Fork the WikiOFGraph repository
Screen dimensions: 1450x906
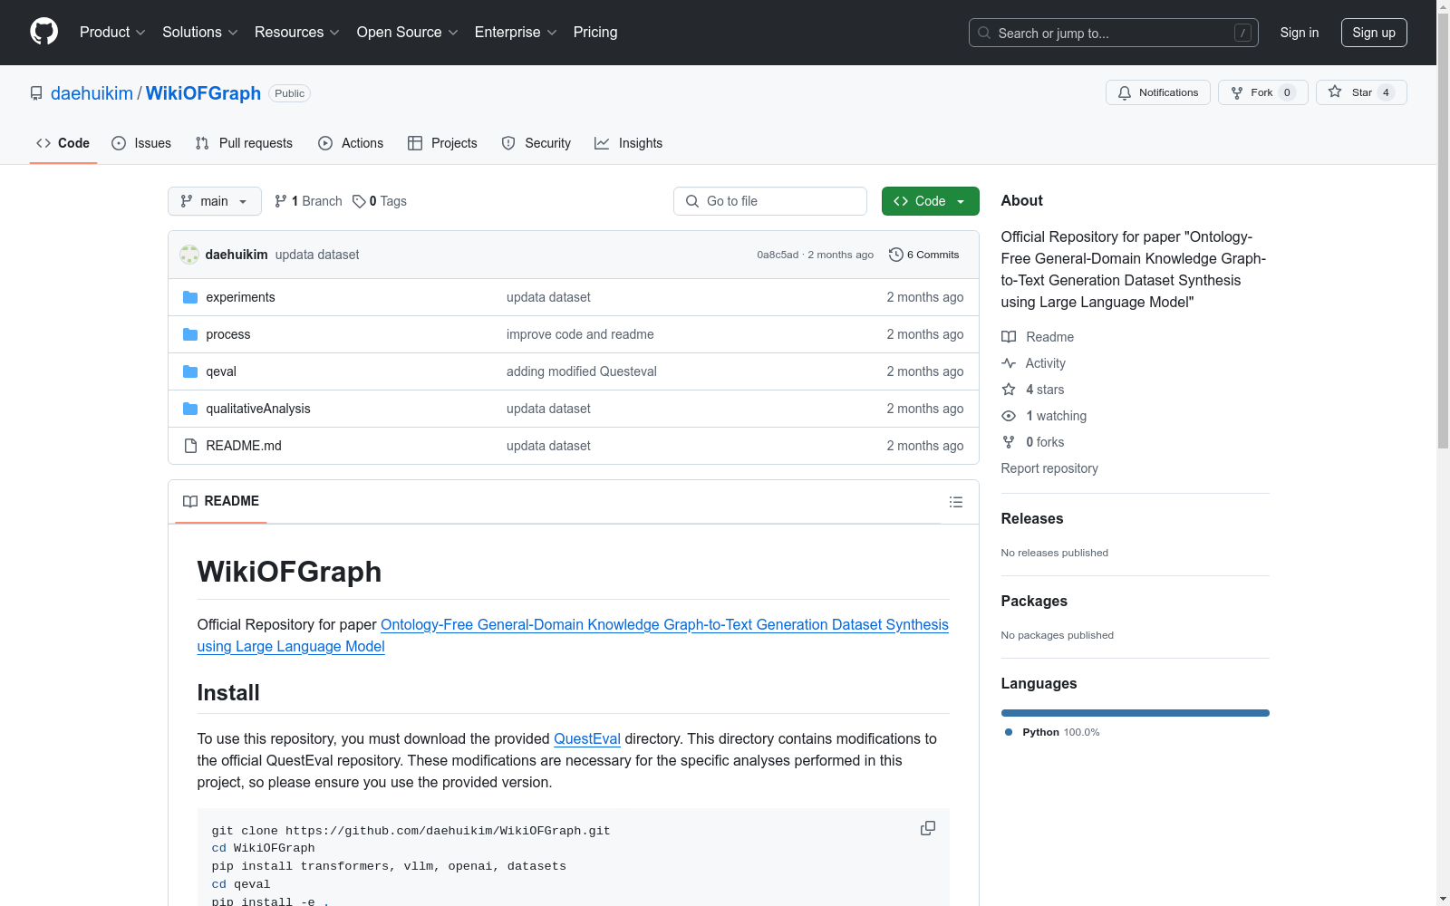tap(1262, 92)
